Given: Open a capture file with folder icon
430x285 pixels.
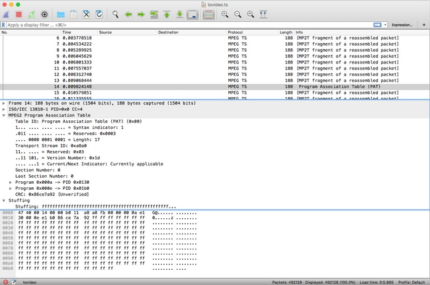Looking at the screenshot, I should [x=61, y=15].
